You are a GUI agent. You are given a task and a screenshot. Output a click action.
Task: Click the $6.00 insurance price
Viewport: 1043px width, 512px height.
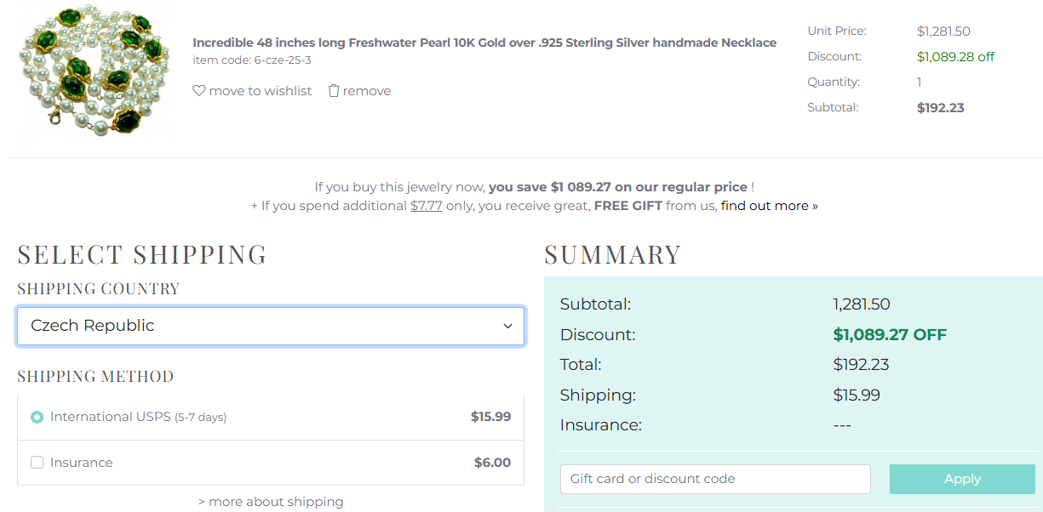[x=492, y=463]
